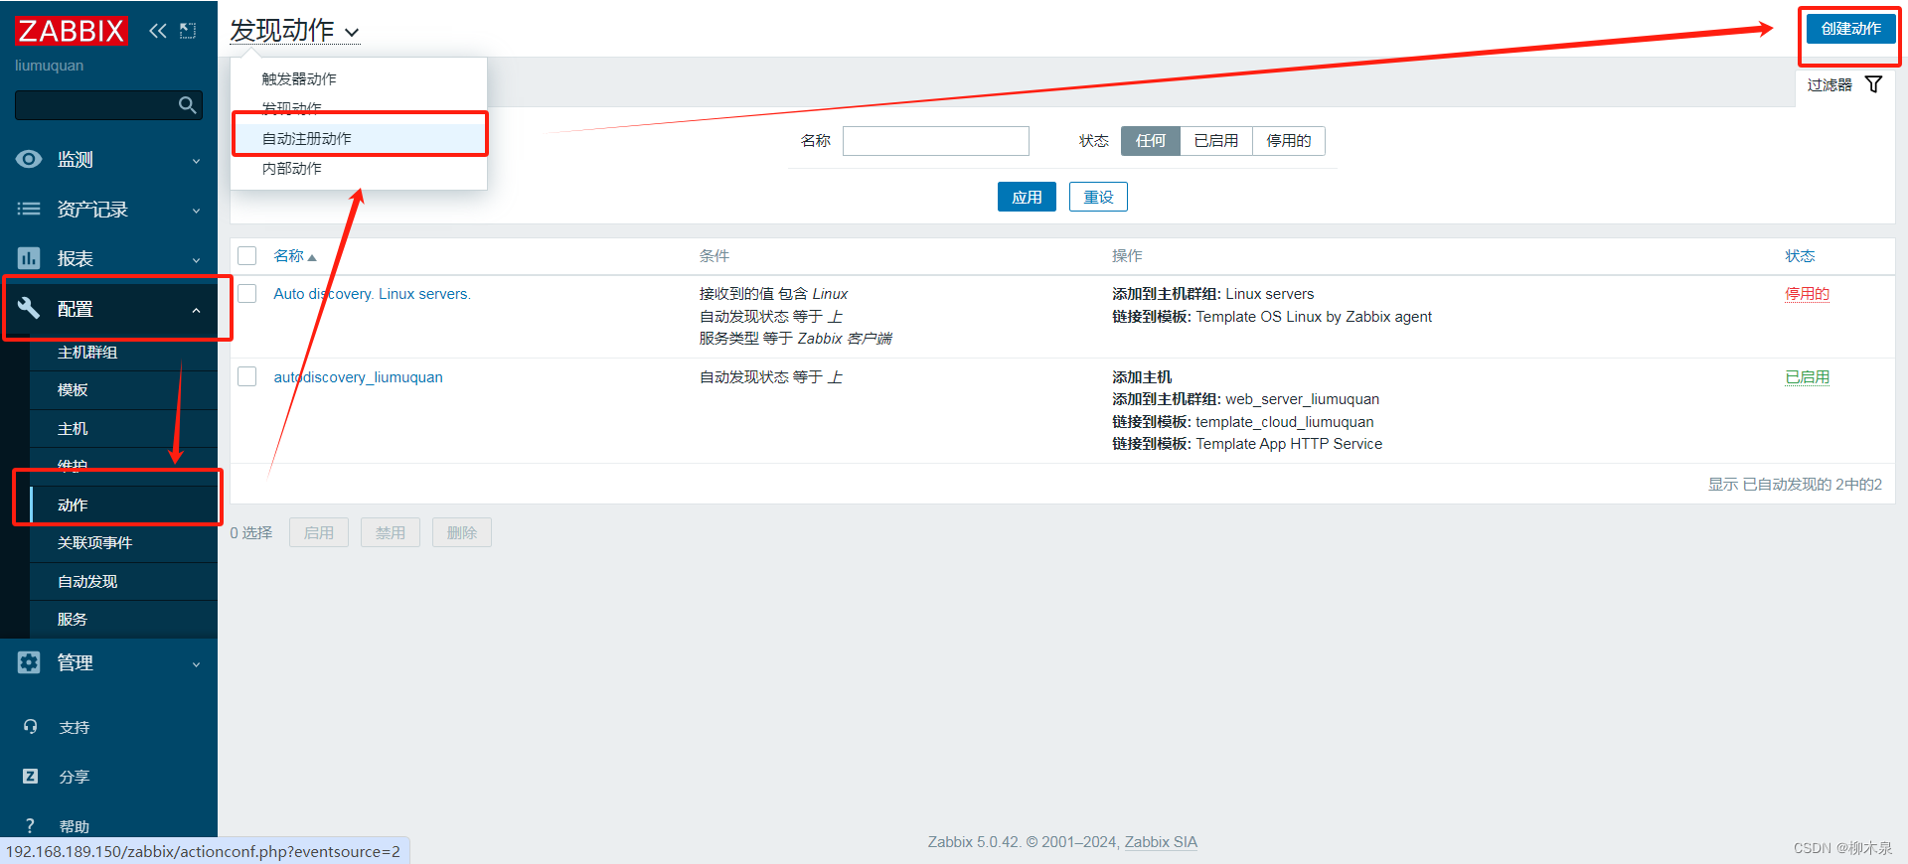Focus the 名称 filter input field

click(x=936, y=141)
